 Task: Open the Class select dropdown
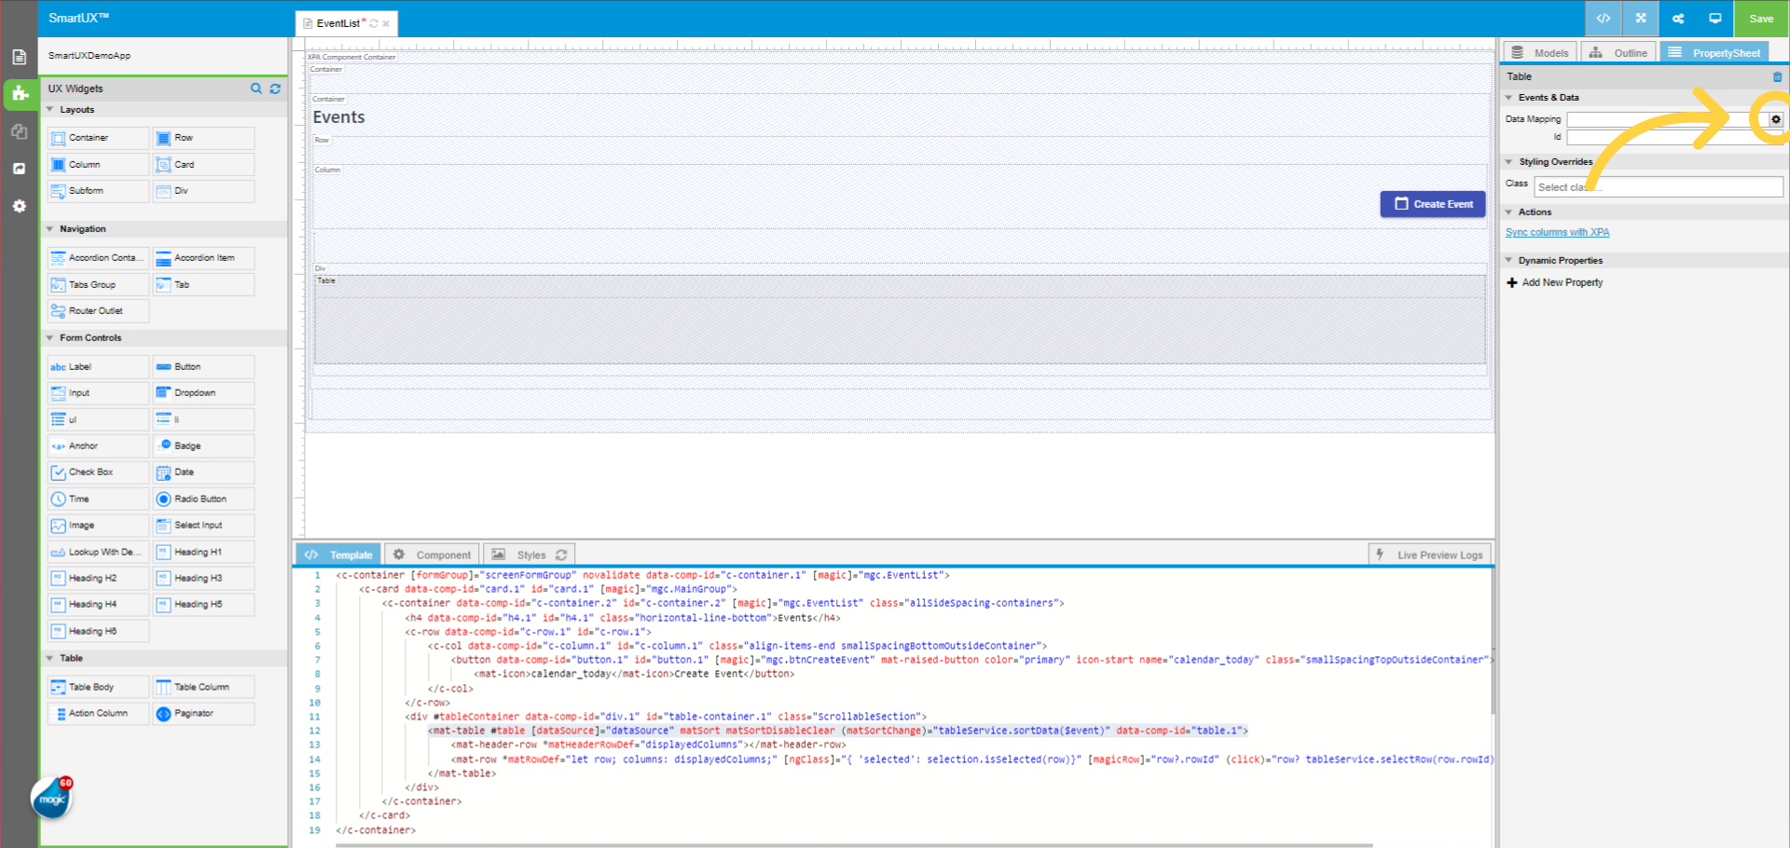click(1658, 187)
